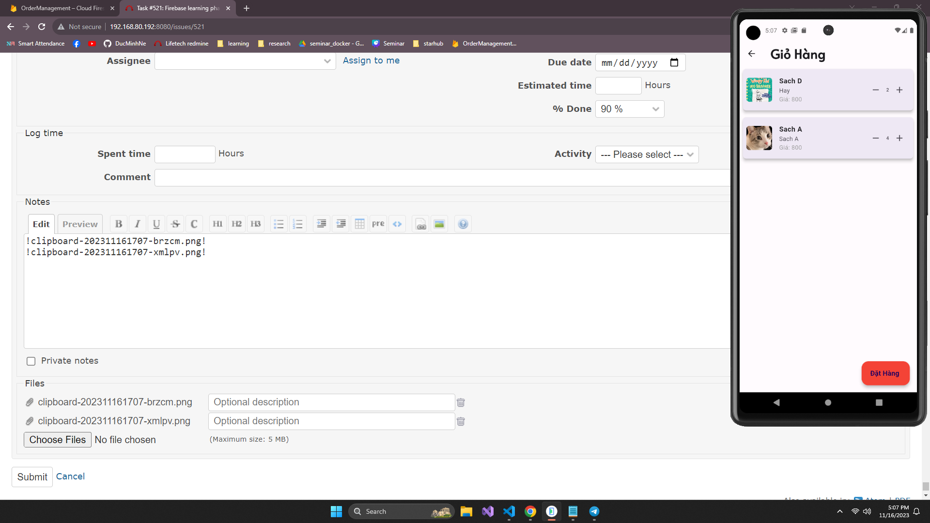Expand the Assignee dropdown

click(245, 61)
